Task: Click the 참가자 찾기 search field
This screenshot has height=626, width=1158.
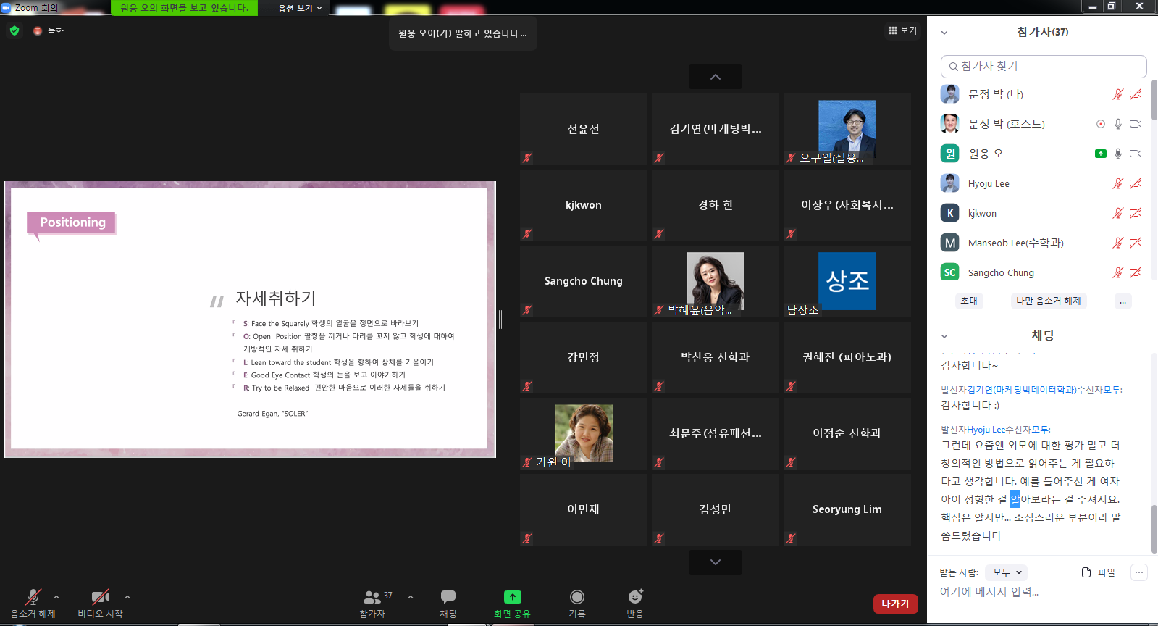Action: click(1044, 66)
